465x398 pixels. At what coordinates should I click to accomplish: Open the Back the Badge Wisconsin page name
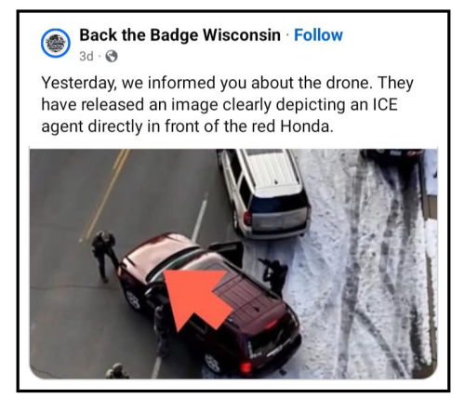pos(179,35)
